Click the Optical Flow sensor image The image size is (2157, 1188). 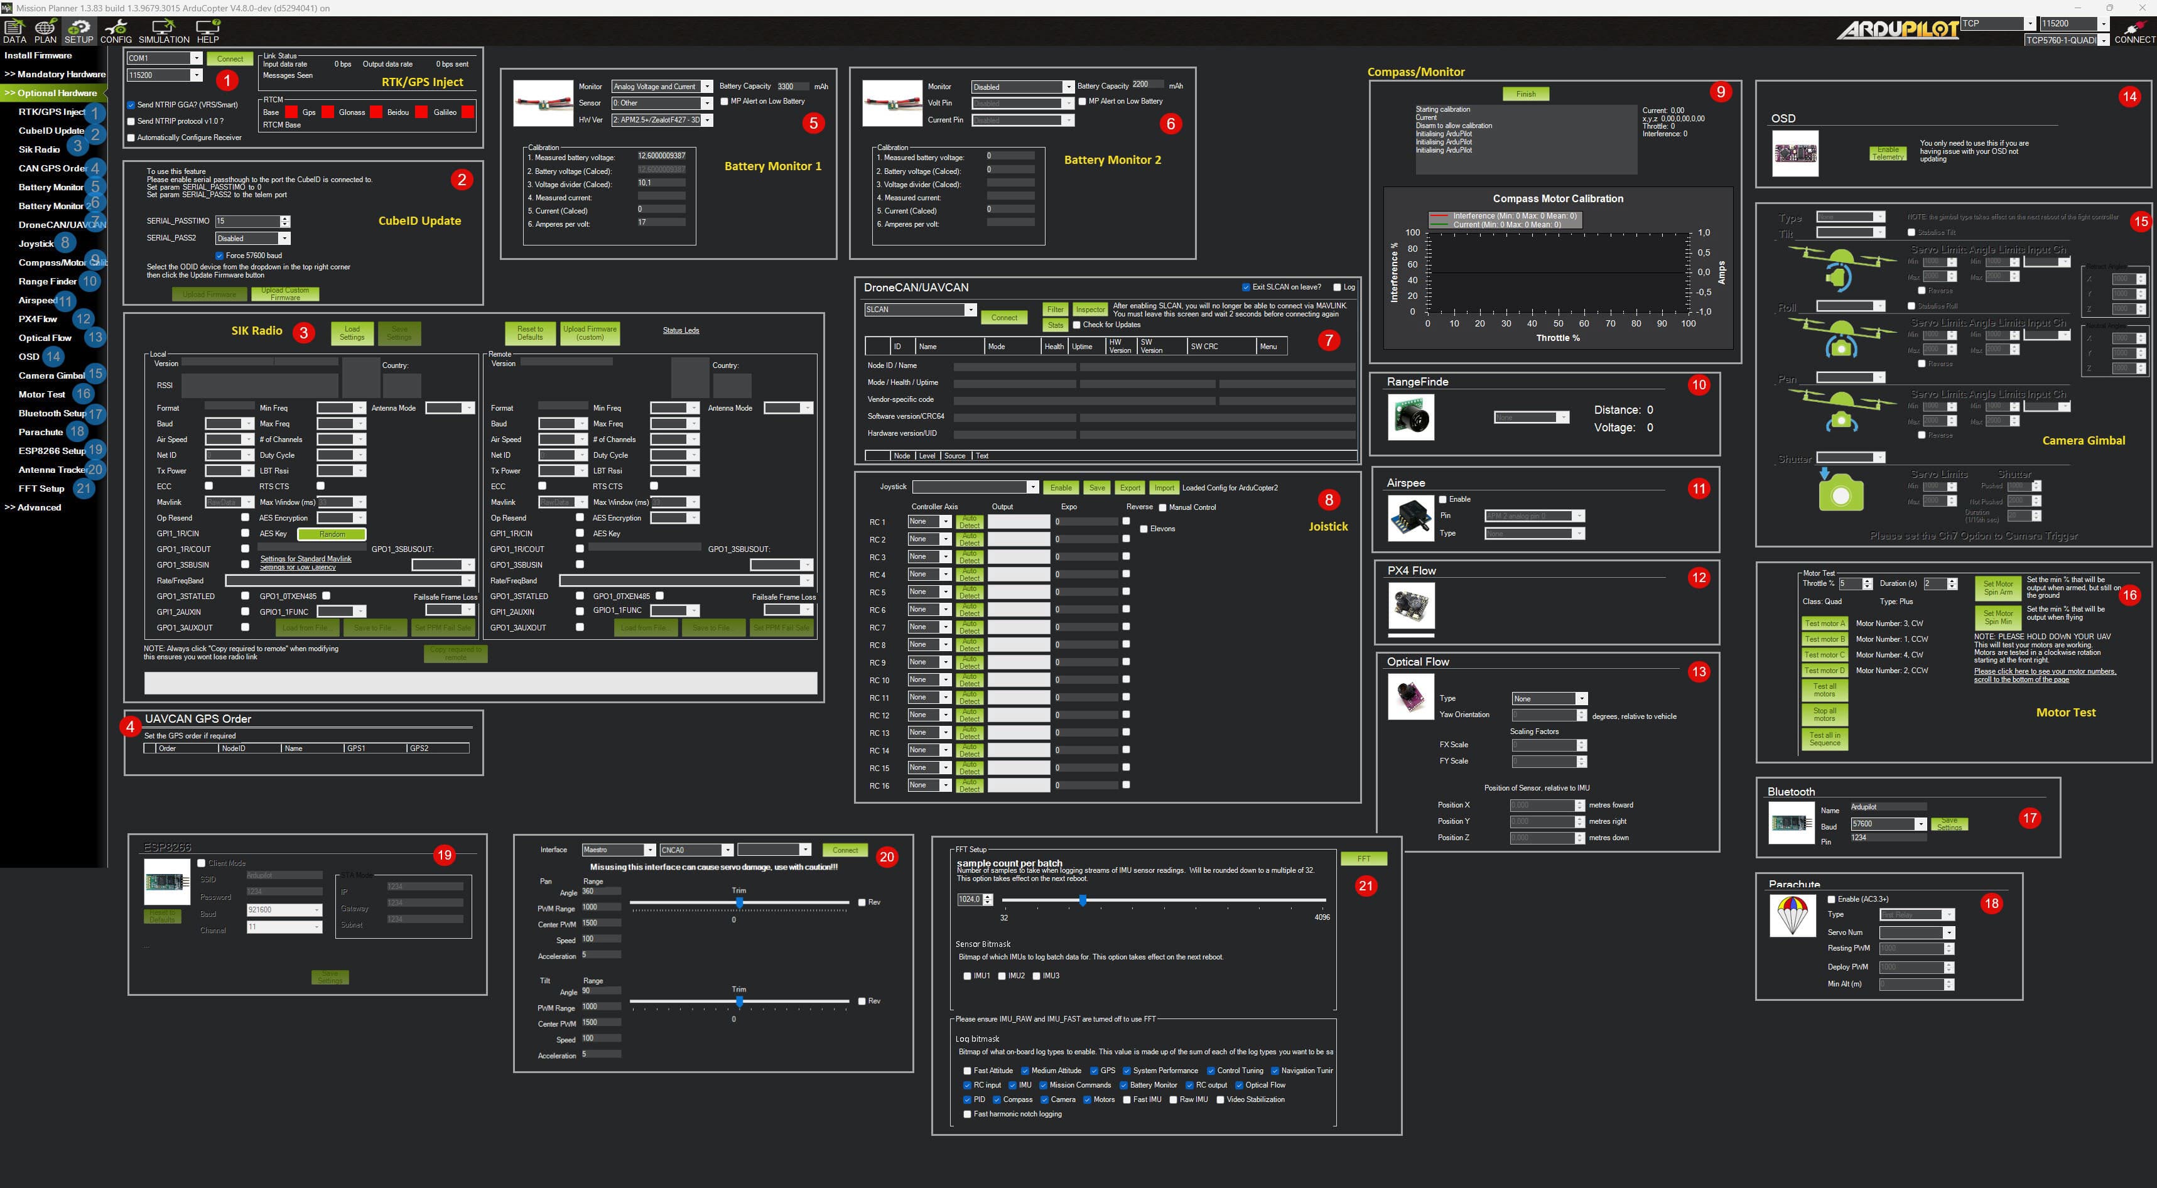point(1410,696)
